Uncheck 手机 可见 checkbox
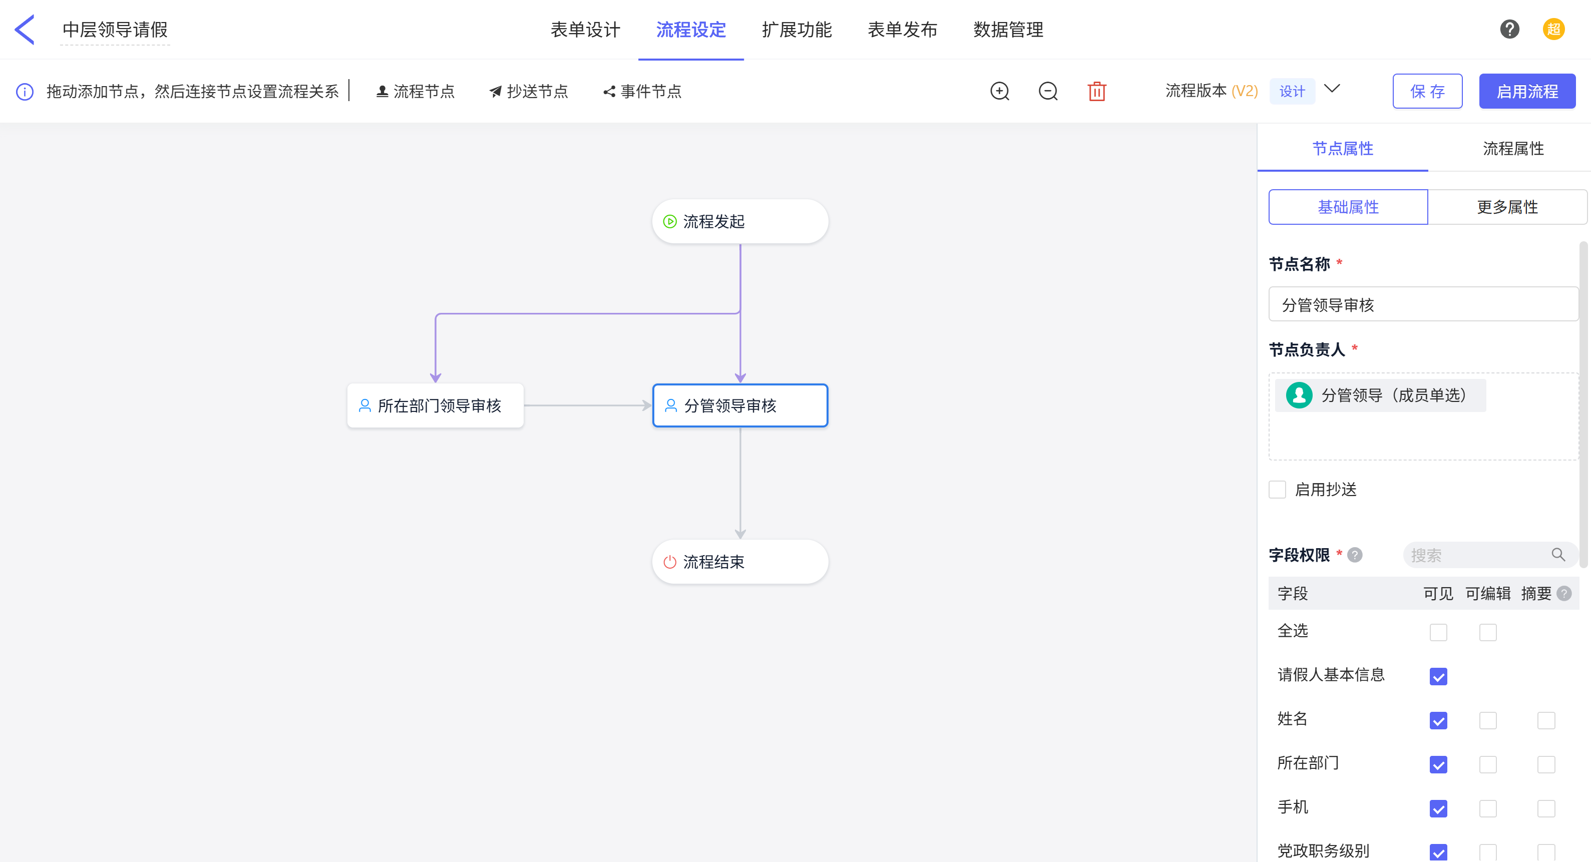The height and width of the screenshot is (862, 1591). click(1438, 808)
